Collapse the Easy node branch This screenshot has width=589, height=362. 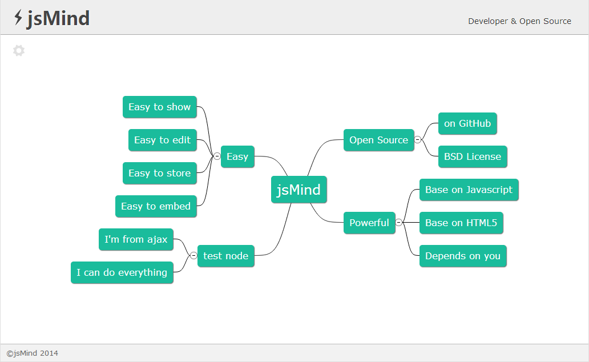(x=217, y=156)
